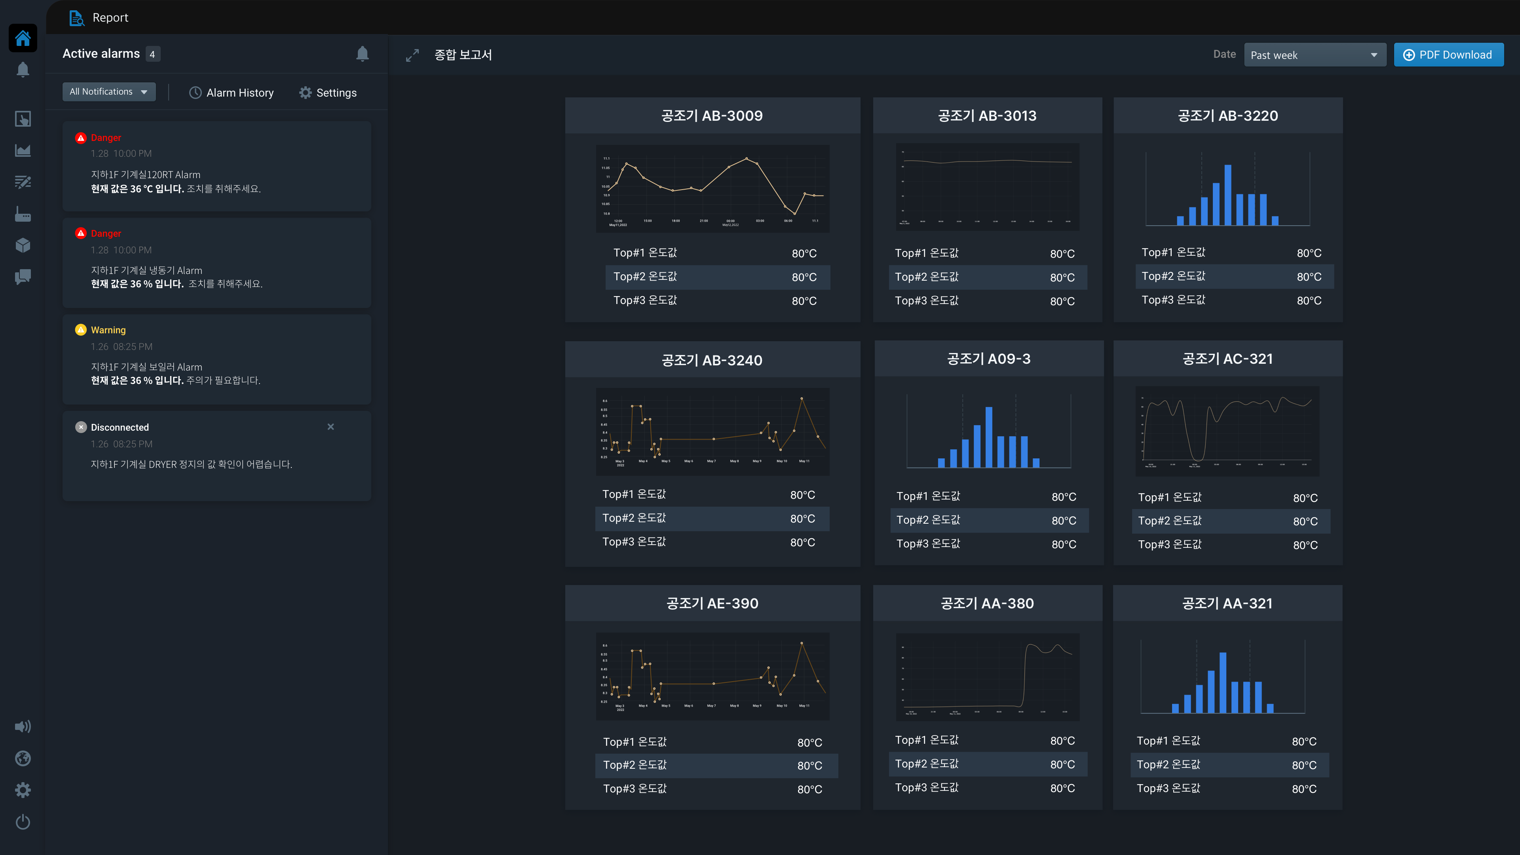Viewport: 1520px width, 855px height.
Task: Open the settings gear in the sidebar
Action: click(x=23, y=790)
